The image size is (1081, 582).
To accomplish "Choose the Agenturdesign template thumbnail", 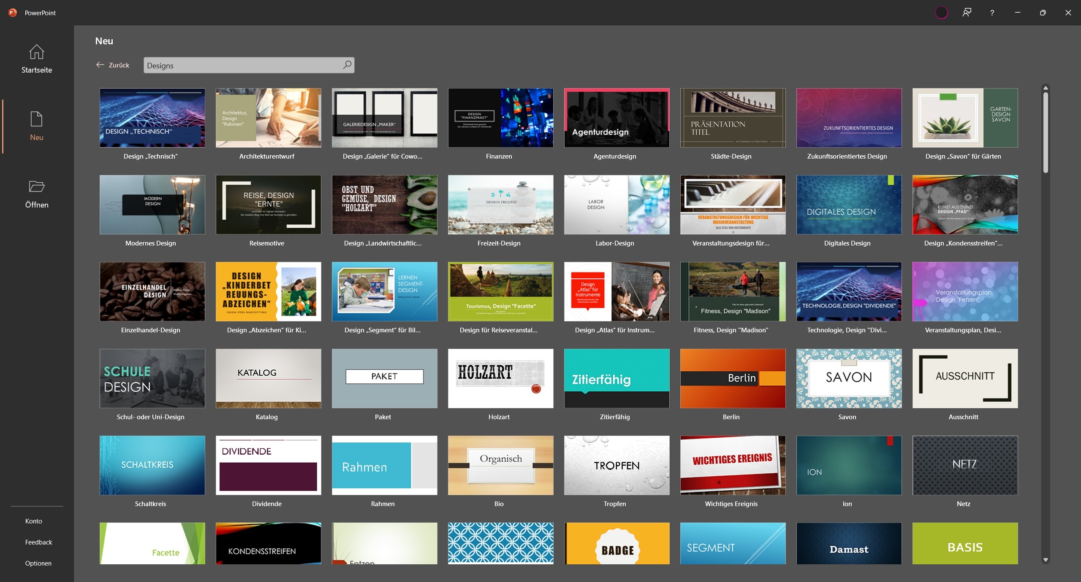I will pyautogui.click(x=617, y=118).
